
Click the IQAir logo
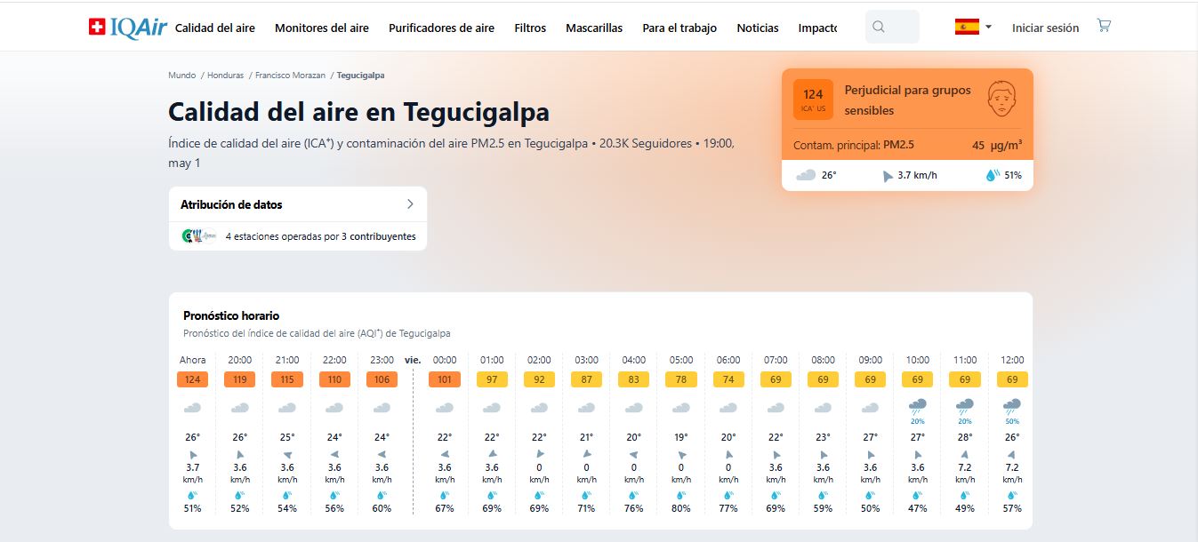(x=126, y=28)
